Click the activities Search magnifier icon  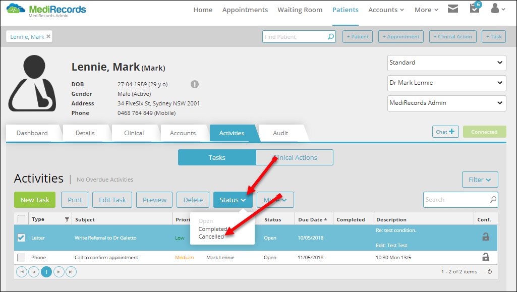coord(493,200)
